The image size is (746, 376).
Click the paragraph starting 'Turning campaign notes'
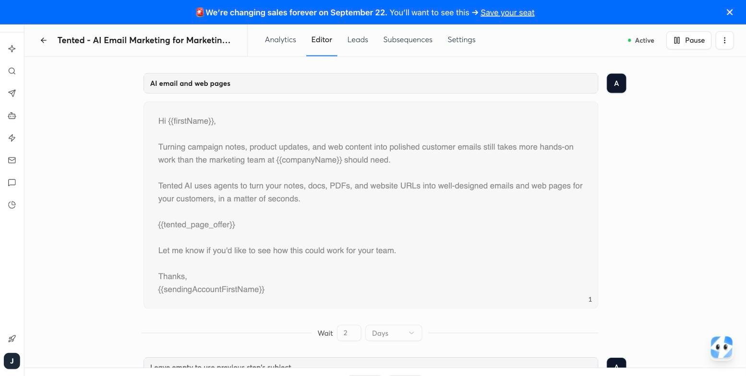(x=366, y=153)
